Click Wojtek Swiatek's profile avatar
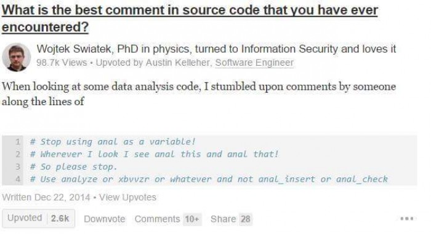This screenshot has width=431, height=234. [x=16, y=57]
